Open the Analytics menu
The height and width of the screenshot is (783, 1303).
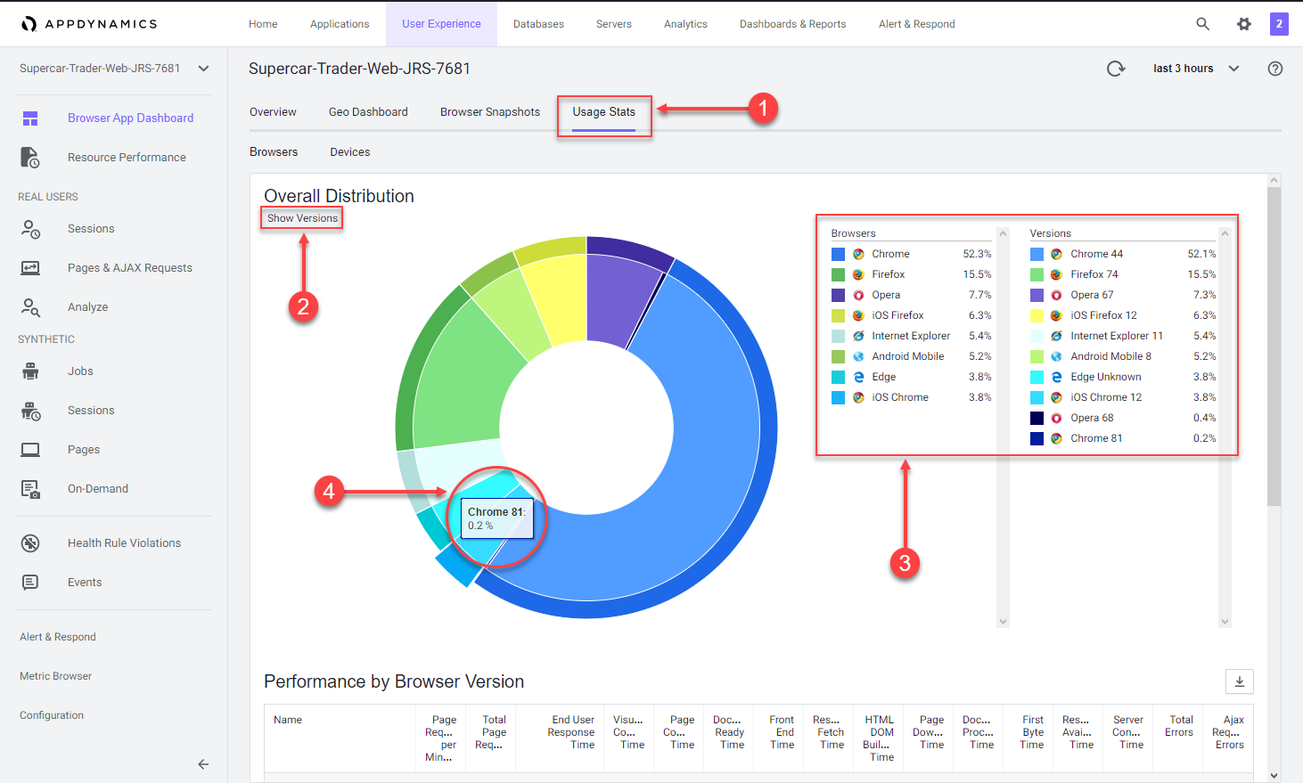click(x=685, y=24)
